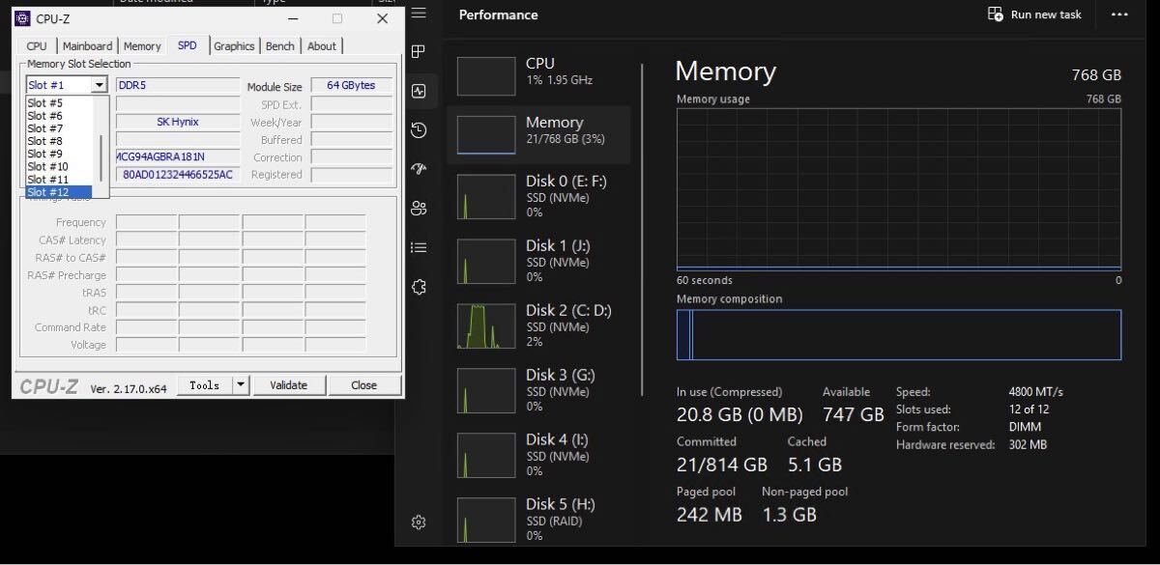Select the CPU performance graph entry
The width and height of the screenshot is (1160, 565).
[x=541, y=75]
